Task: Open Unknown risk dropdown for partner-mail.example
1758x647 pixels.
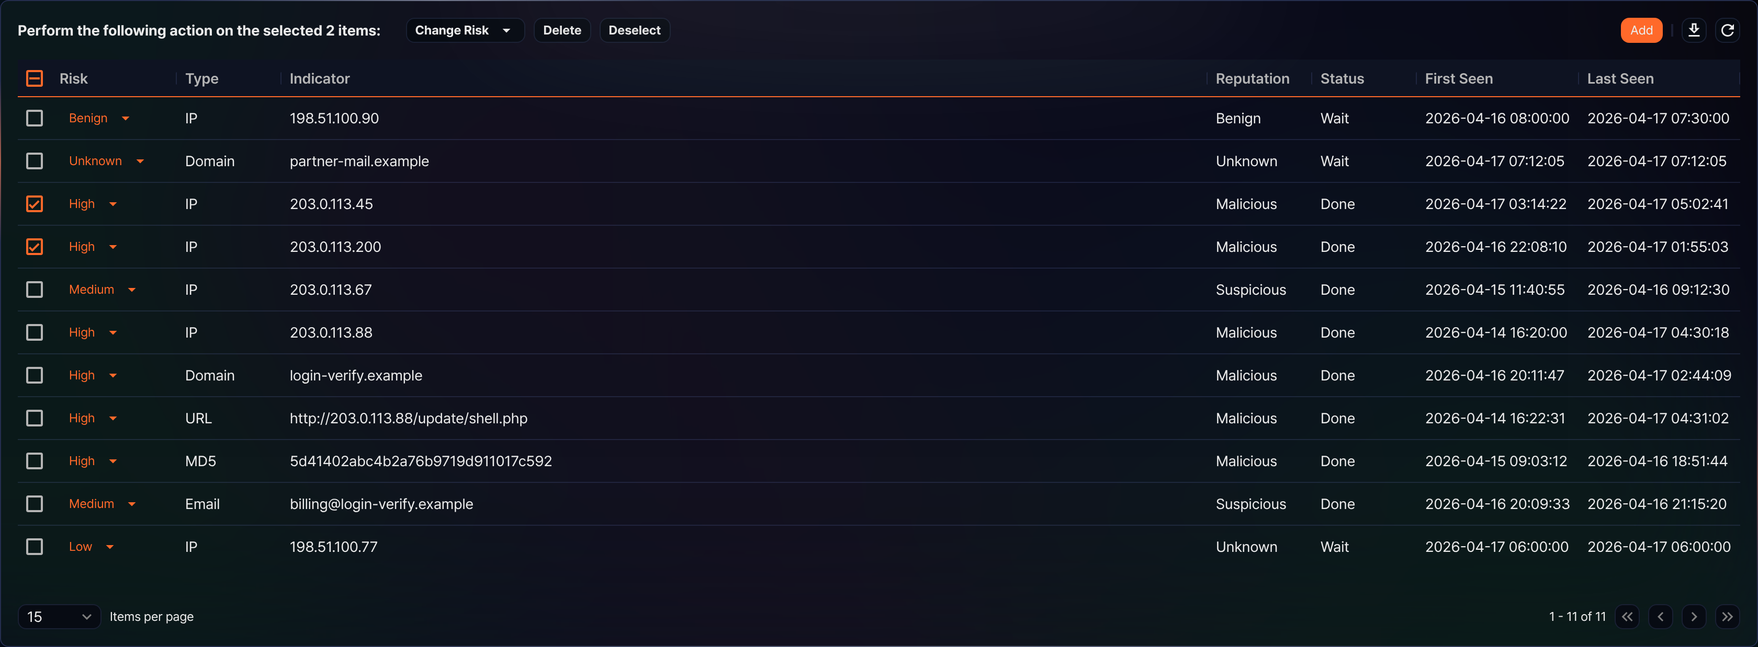Action: click(x=106, y=161)
